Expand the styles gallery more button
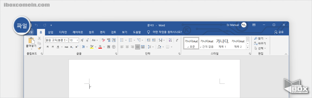Viewport: 312px width, 98px height. coord(248,47)
